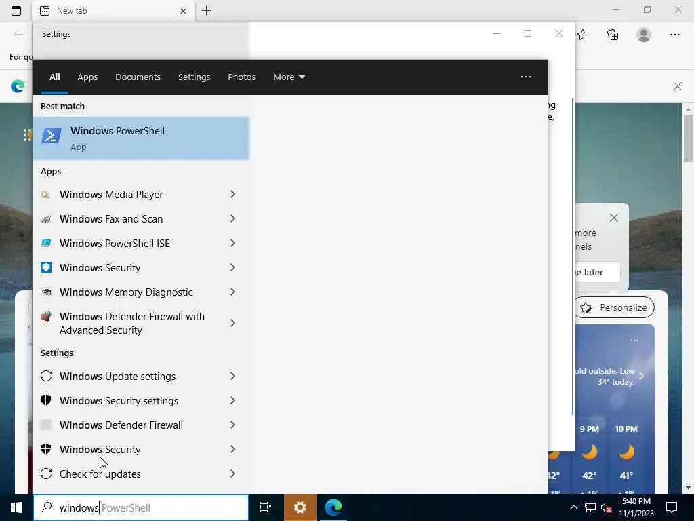Click the Windows Memory Diagnostic chip icon
The width and height of the screenshot is (694, 521).
click(x=46, y=292)
